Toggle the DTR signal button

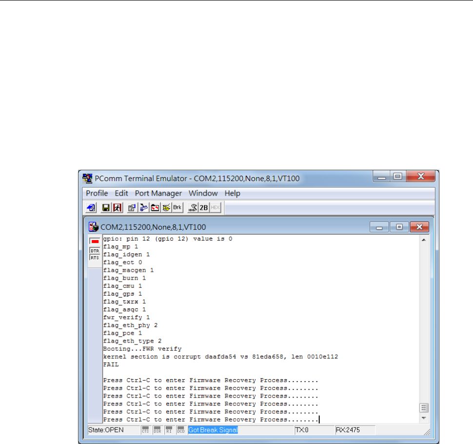coord(95,251)
